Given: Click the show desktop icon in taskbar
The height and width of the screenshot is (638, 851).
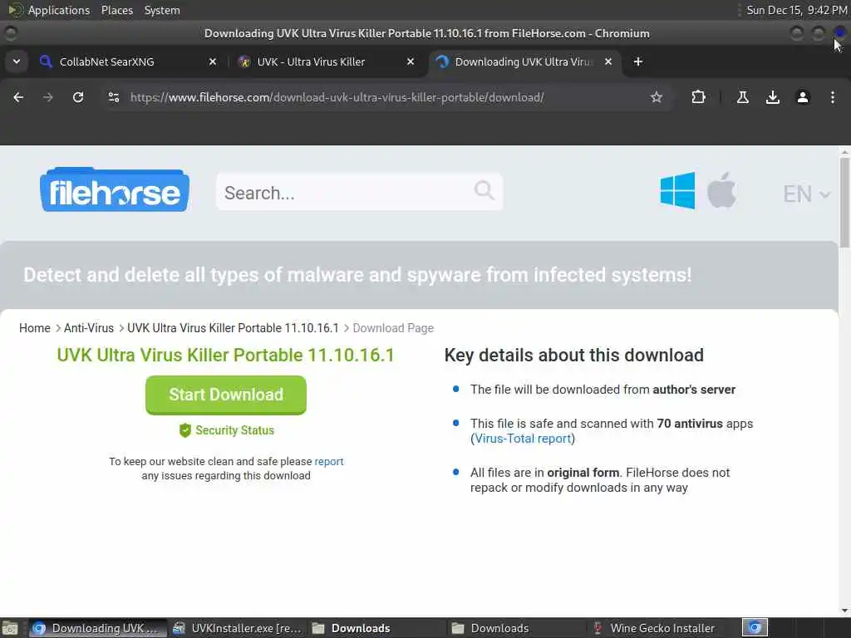Looking at the screenshot, I should (10, 628).
